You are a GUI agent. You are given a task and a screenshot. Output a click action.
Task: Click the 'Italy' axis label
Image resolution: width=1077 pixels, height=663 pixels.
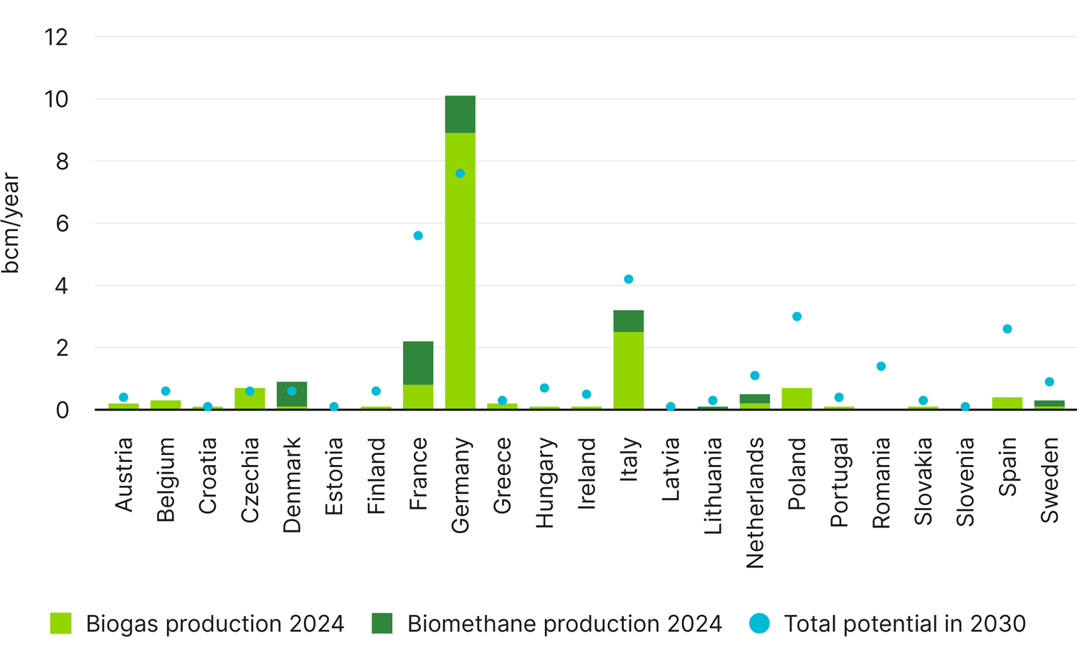pyautogui.click(x=629, y=459)
